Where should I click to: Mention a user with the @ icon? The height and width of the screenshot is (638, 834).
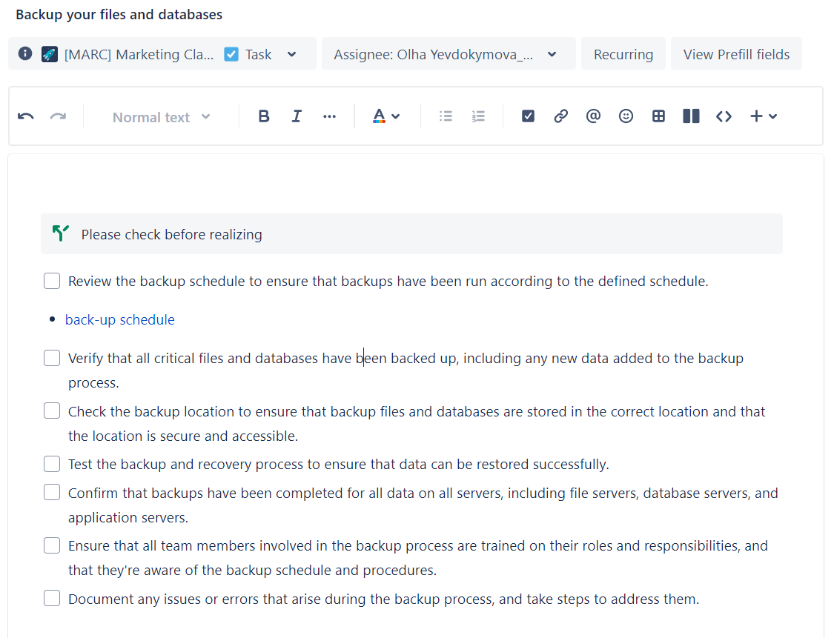593,116
